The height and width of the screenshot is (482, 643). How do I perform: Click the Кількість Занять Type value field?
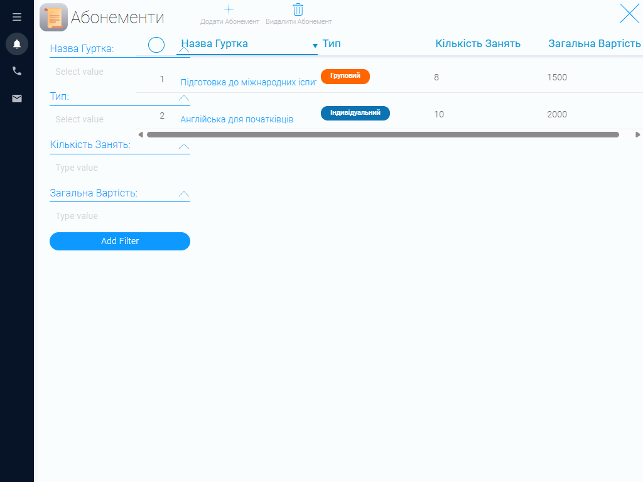click(120, 168)
